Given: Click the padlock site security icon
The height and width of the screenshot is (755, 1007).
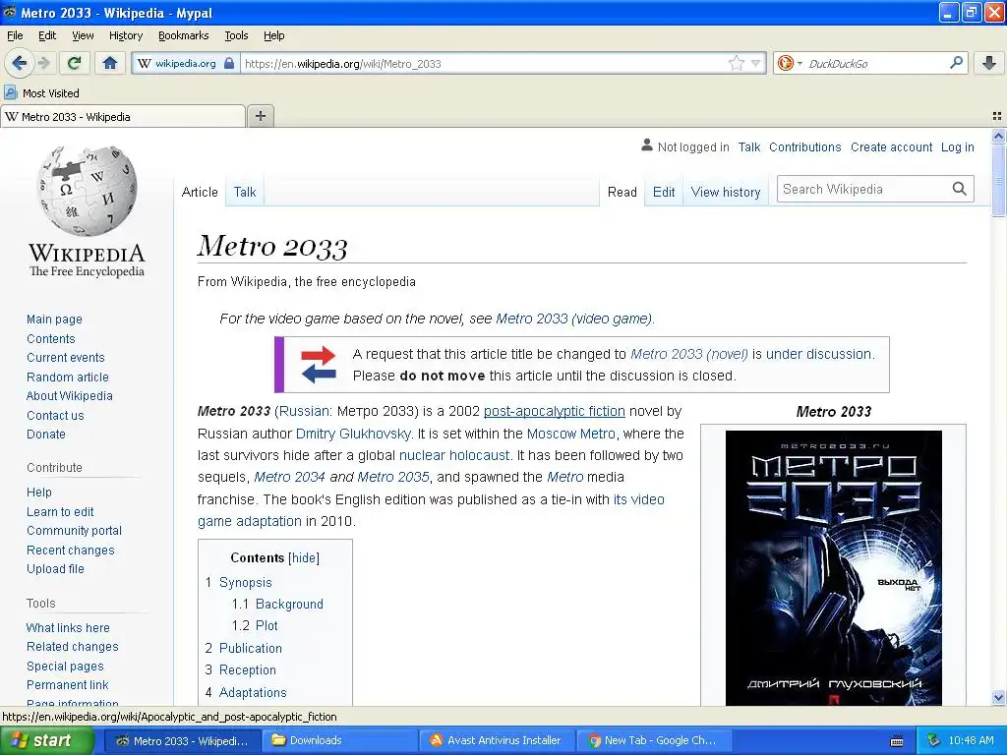Looking at the screenshot, I should (x=229, y=63).
